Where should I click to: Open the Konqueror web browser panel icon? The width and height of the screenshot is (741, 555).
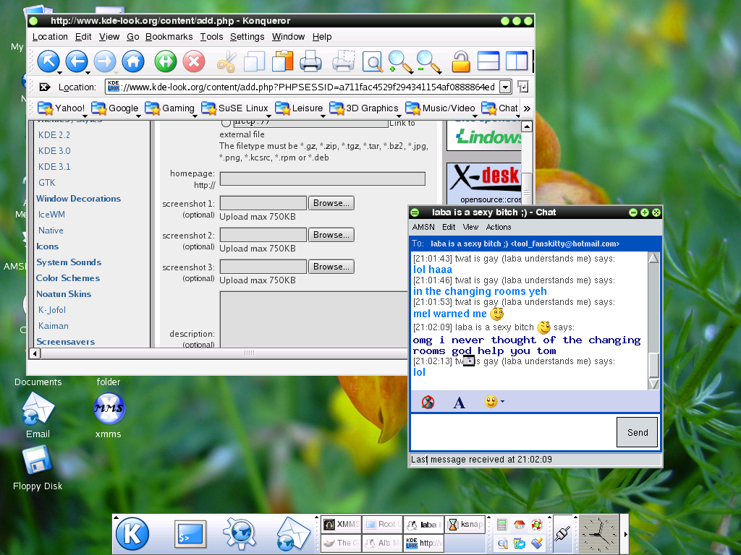[240, 534]
